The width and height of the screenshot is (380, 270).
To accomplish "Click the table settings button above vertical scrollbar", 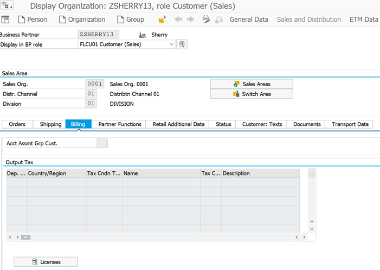I will click(312, 173).
